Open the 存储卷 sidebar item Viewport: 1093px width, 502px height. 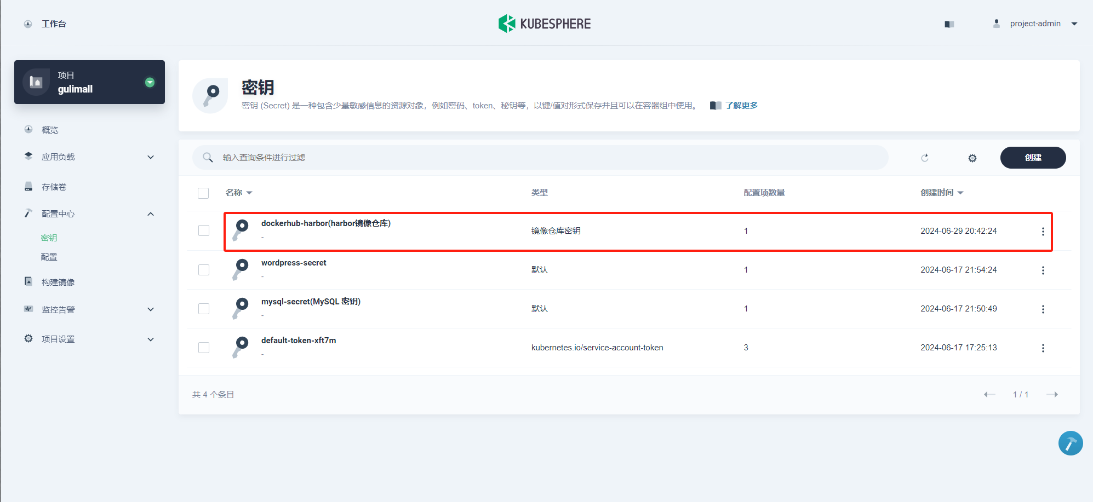click(x=54, y=187)
